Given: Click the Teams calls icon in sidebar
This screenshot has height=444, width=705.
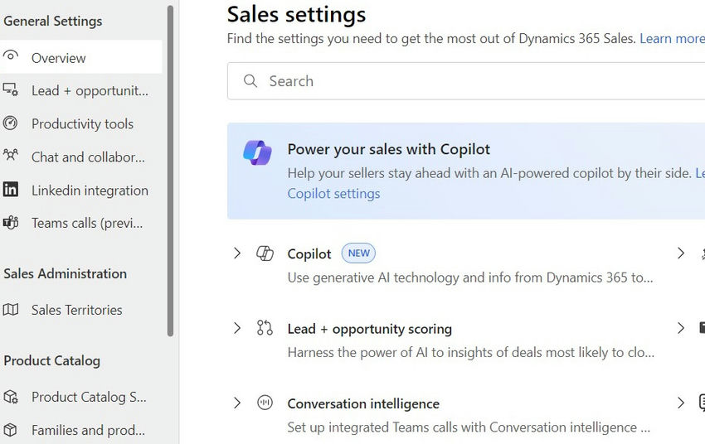Looking at the screenshot, I should pyautogui.click(x=10, y=222).
